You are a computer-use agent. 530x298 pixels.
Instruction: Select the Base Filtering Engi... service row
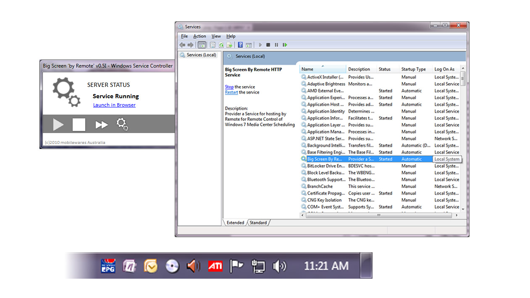[380, 152]
